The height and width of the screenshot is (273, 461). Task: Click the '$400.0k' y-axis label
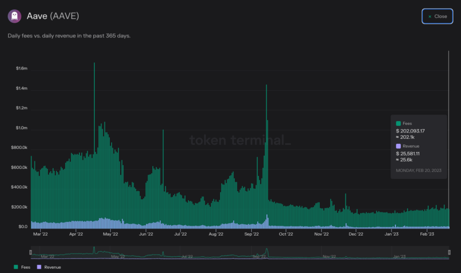[19, 187]
